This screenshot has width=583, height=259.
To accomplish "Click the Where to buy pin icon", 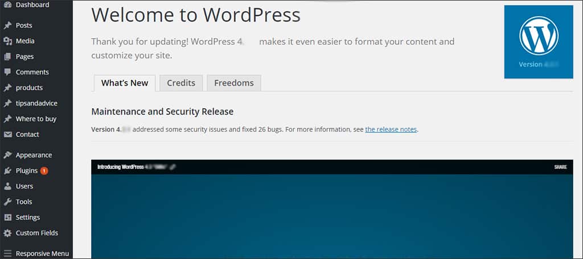I will coord(7,119).
